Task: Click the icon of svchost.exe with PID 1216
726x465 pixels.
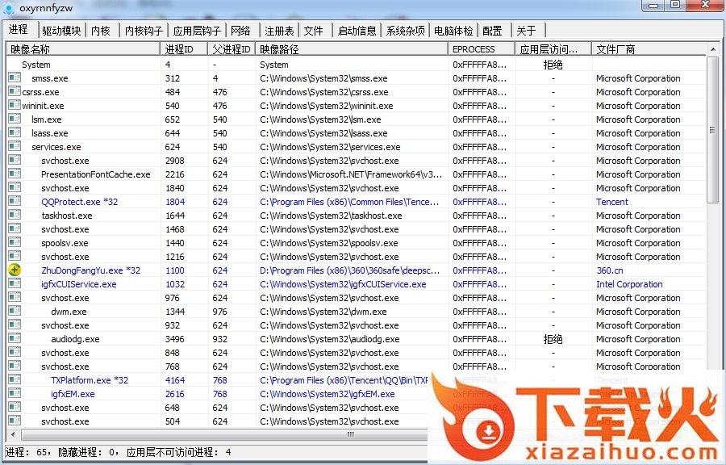Action: pos(15,256)
